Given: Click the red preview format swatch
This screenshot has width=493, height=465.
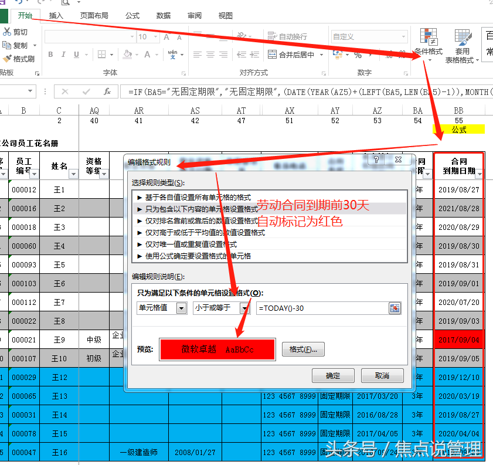Looking at the screenshot, I should [217, 349].
